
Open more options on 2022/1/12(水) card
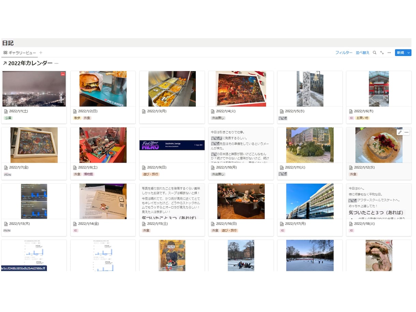coord(406,132)
